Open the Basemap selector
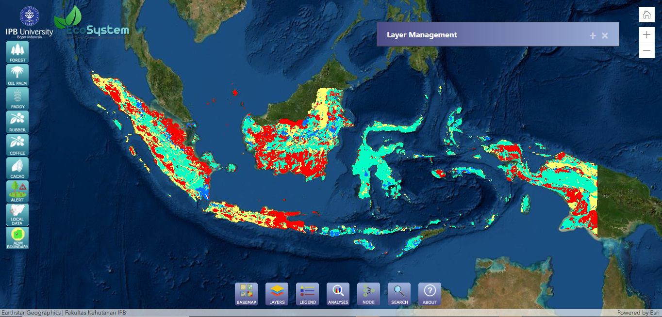This screenshot has height=317, width=662. [247, 294]
